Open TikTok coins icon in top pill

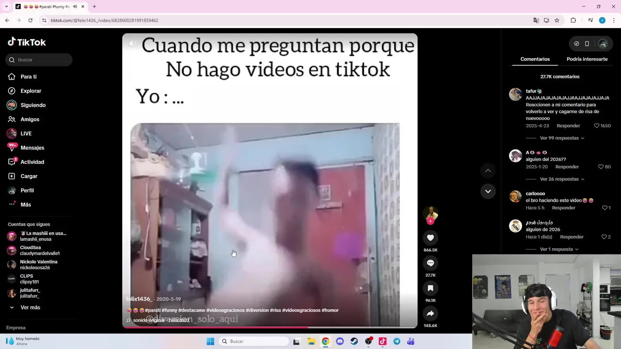(x=576, y=44)
